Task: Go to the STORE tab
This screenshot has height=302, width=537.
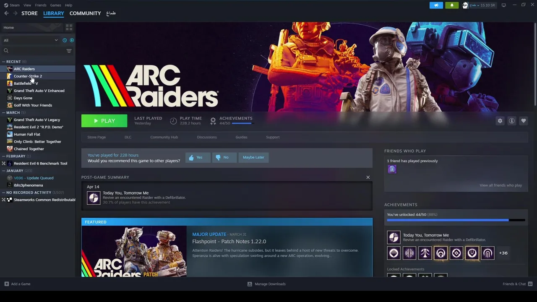Action: [29, 13]
